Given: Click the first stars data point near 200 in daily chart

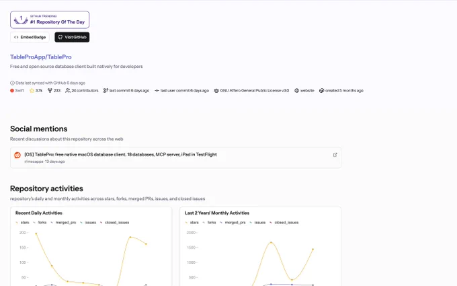Looking at the screenshot, I should coord(36,234).
